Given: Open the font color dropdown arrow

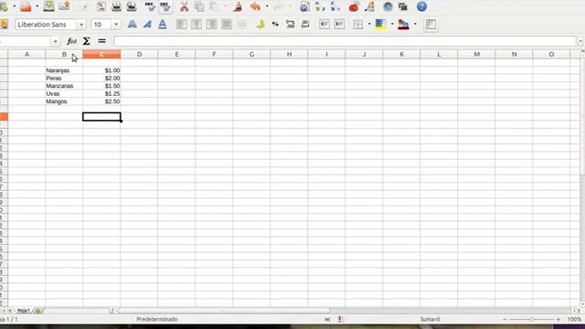Looking at the screenshot, I should pyautogui.click(x=415, y=25).
